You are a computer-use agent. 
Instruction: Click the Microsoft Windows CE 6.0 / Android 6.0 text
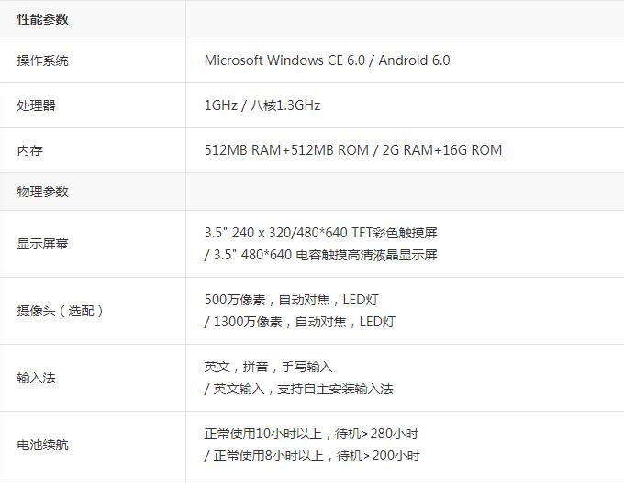point(327,60)
